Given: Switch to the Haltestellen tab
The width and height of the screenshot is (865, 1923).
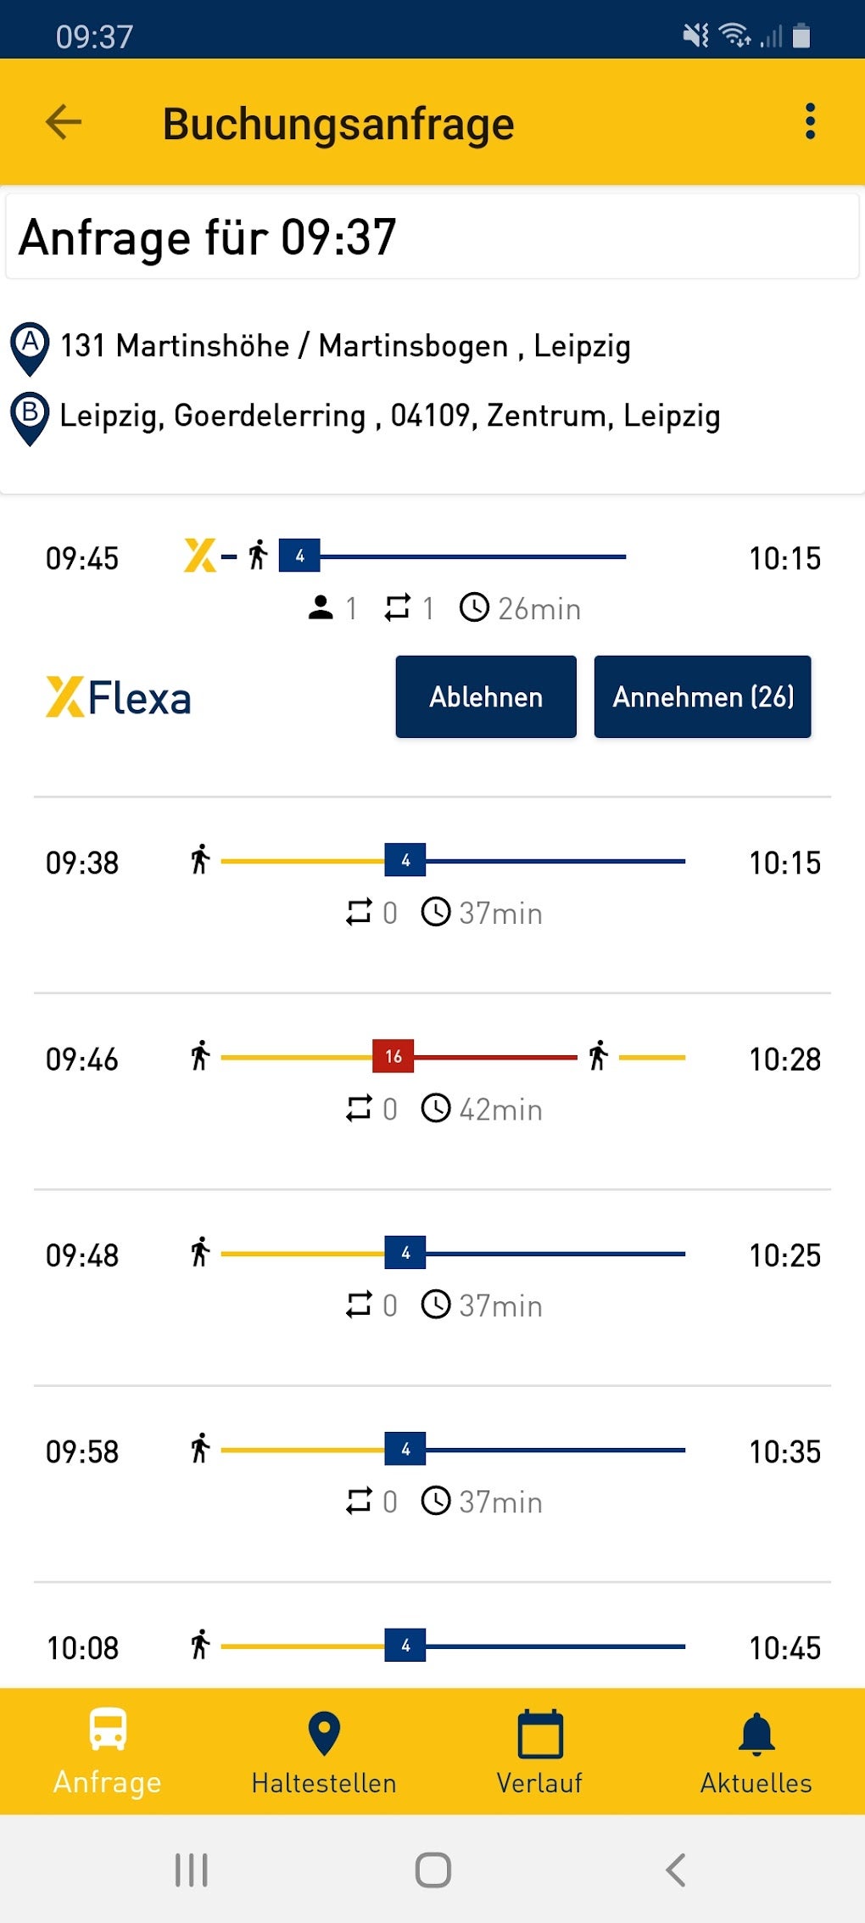Looking at the screenshot, I should [324, 1753].
